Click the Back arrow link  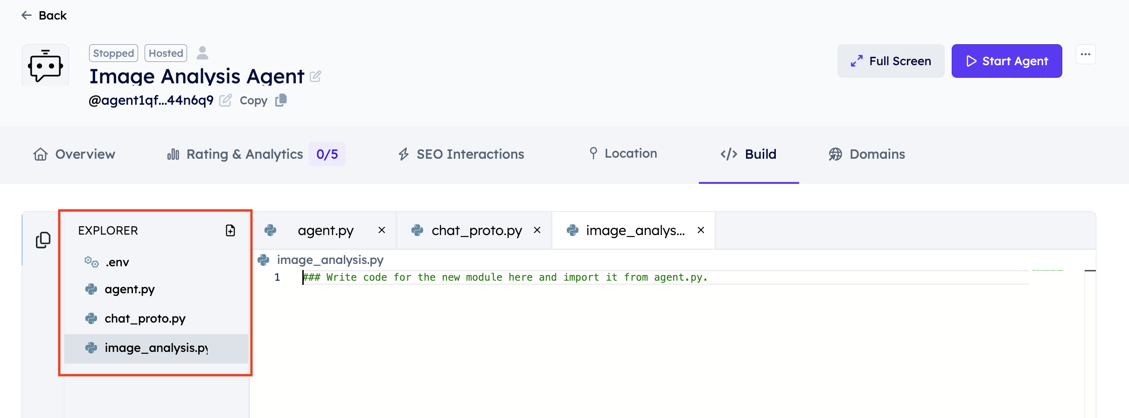[44, 15]
